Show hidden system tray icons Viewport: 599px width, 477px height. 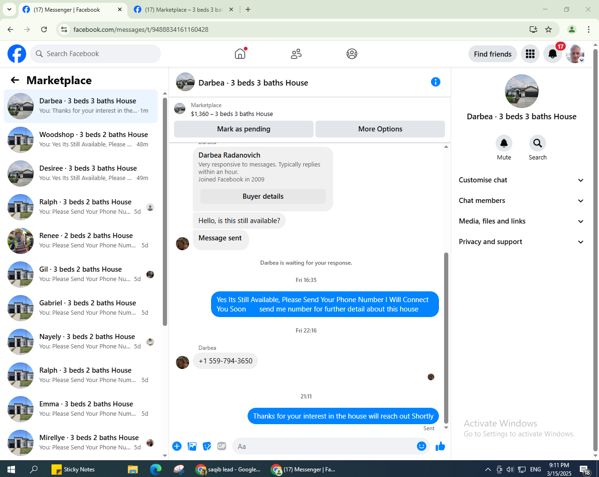(x=488, y=469)
